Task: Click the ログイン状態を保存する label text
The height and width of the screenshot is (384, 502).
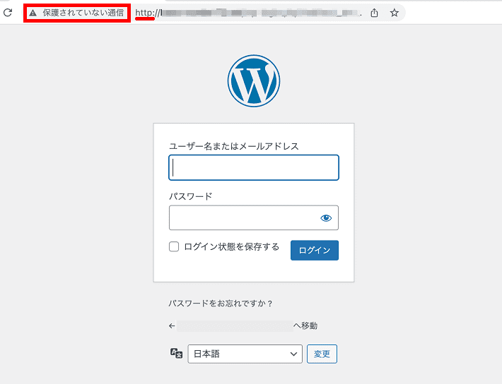Action: click(x=231, y=247)
